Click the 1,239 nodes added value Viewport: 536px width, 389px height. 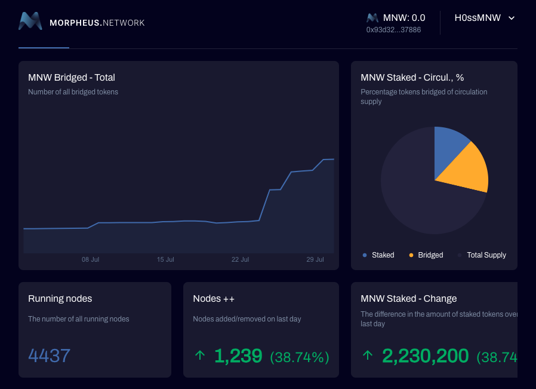click(x=238, y=356)
